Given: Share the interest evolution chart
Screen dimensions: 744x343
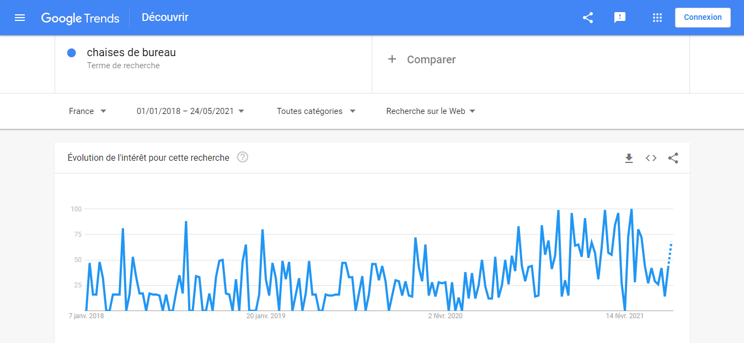Looking at the screenshot, I should point(673,158).
